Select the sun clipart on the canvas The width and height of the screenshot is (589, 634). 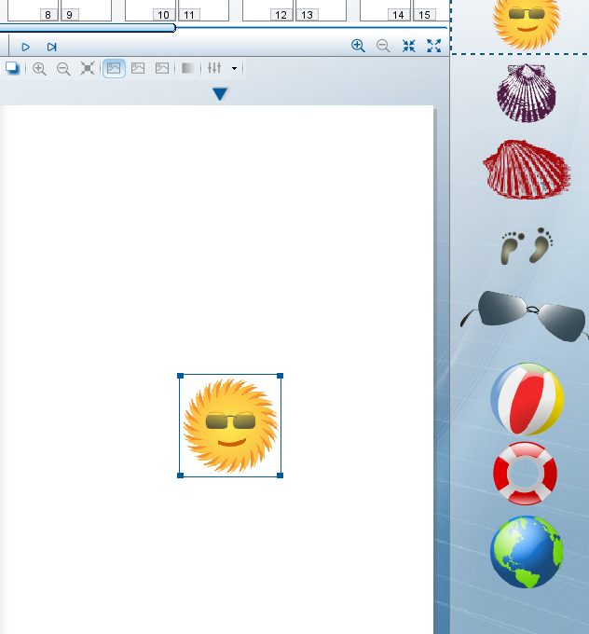(x=230, y=426)
